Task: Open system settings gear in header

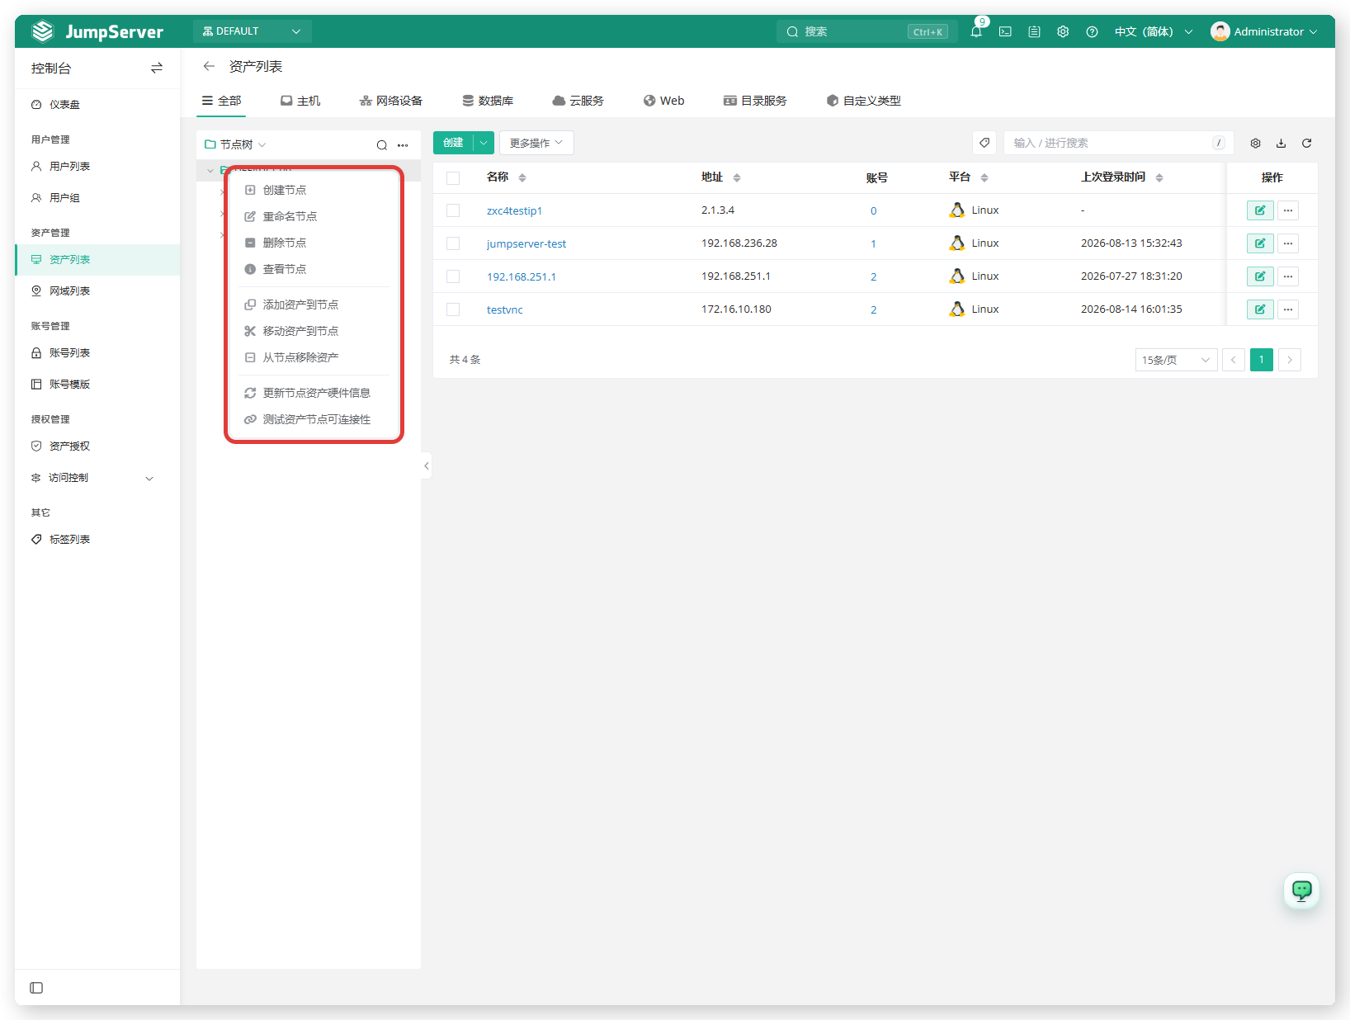Action: pyautogui.click(x=1063, y=31)
